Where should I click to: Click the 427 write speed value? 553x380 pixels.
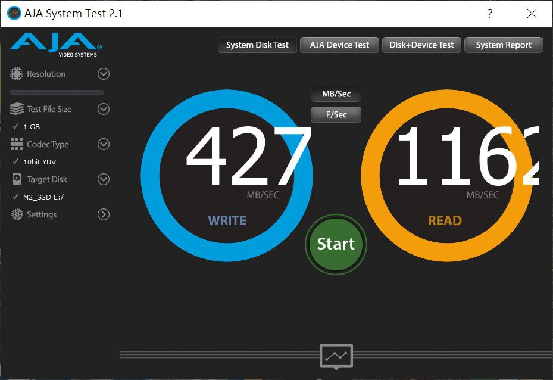pyautogui.click(x=249, y=156)
